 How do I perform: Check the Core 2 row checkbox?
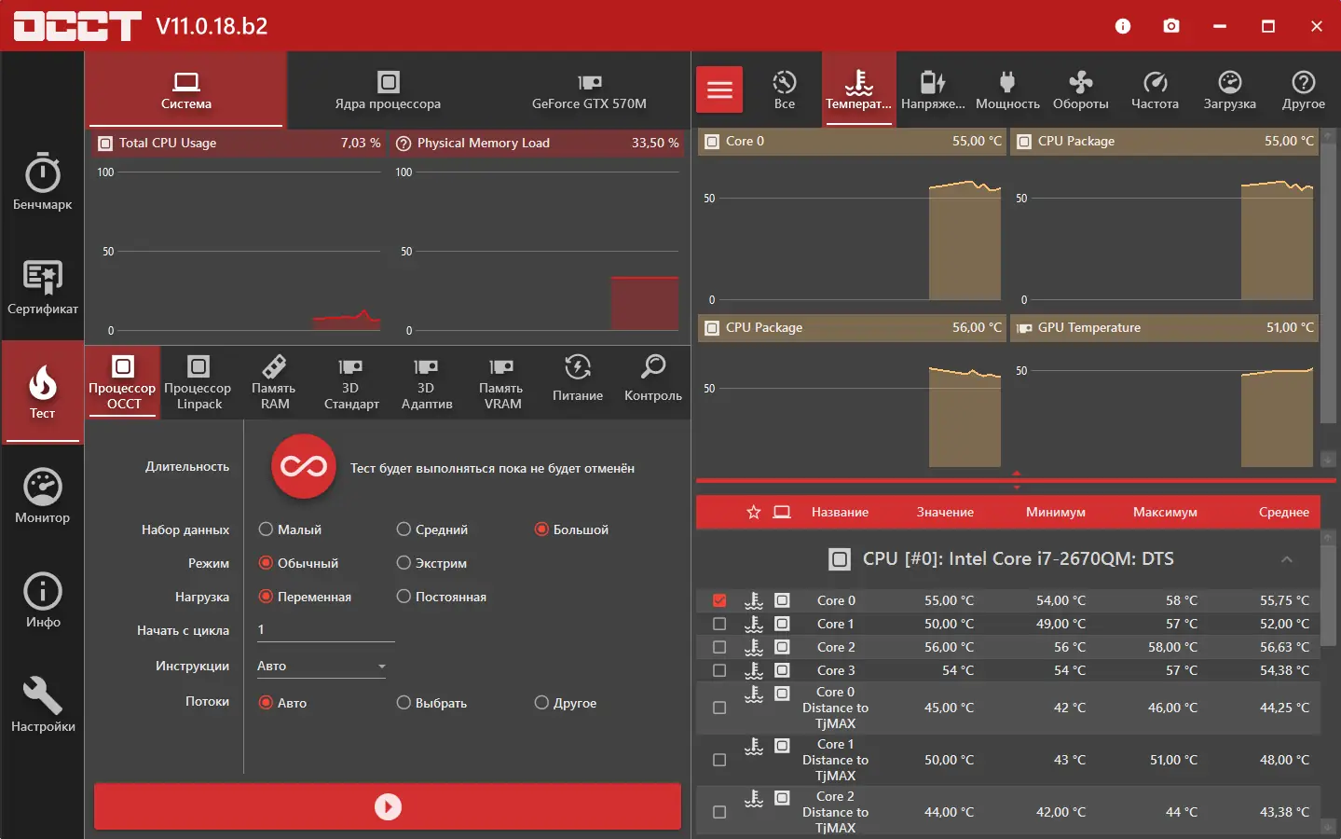[719, 647]
